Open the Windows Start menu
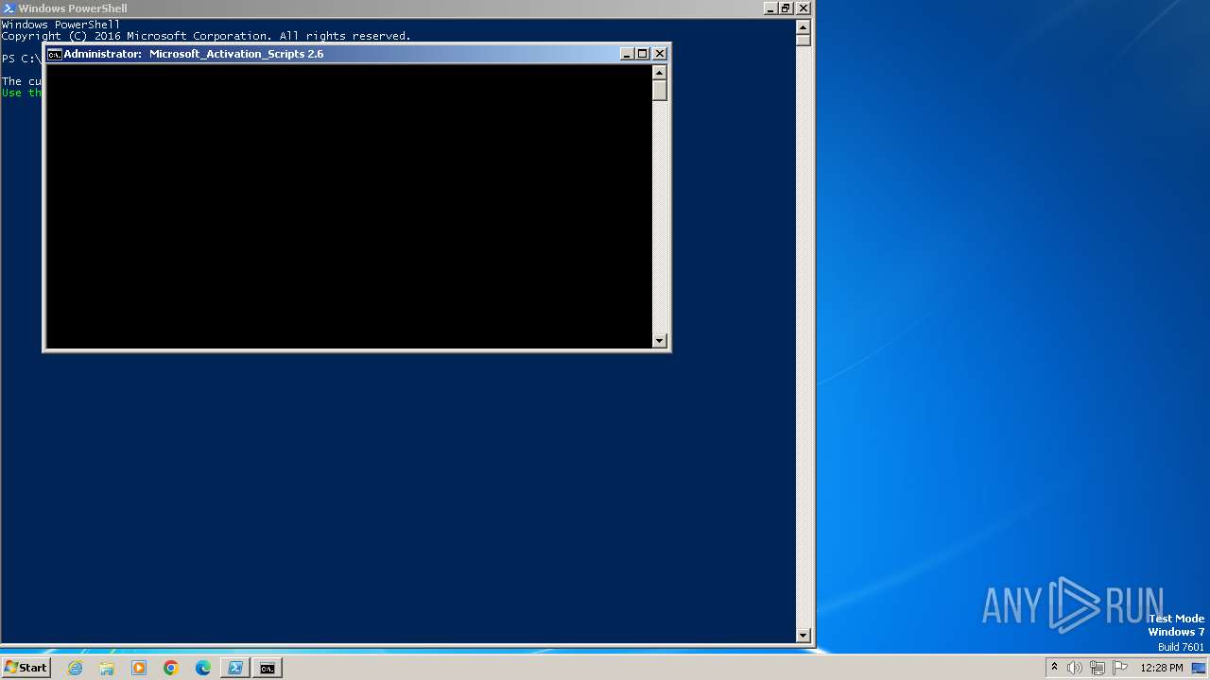1210x680 pixels. 26,668
